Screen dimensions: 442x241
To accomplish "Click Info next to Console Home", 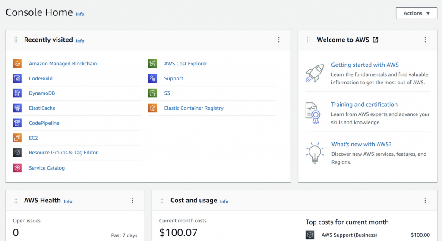I will click(x=80, y=14).
